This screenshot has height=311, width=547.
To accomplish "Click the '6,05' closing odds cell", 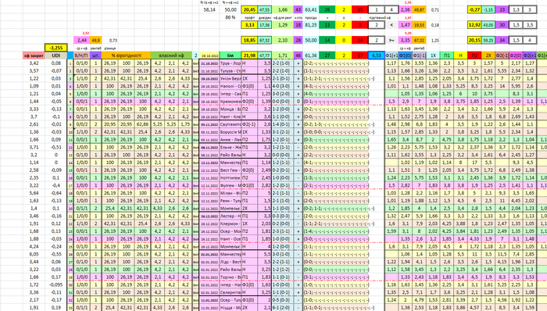I will 34,254.
